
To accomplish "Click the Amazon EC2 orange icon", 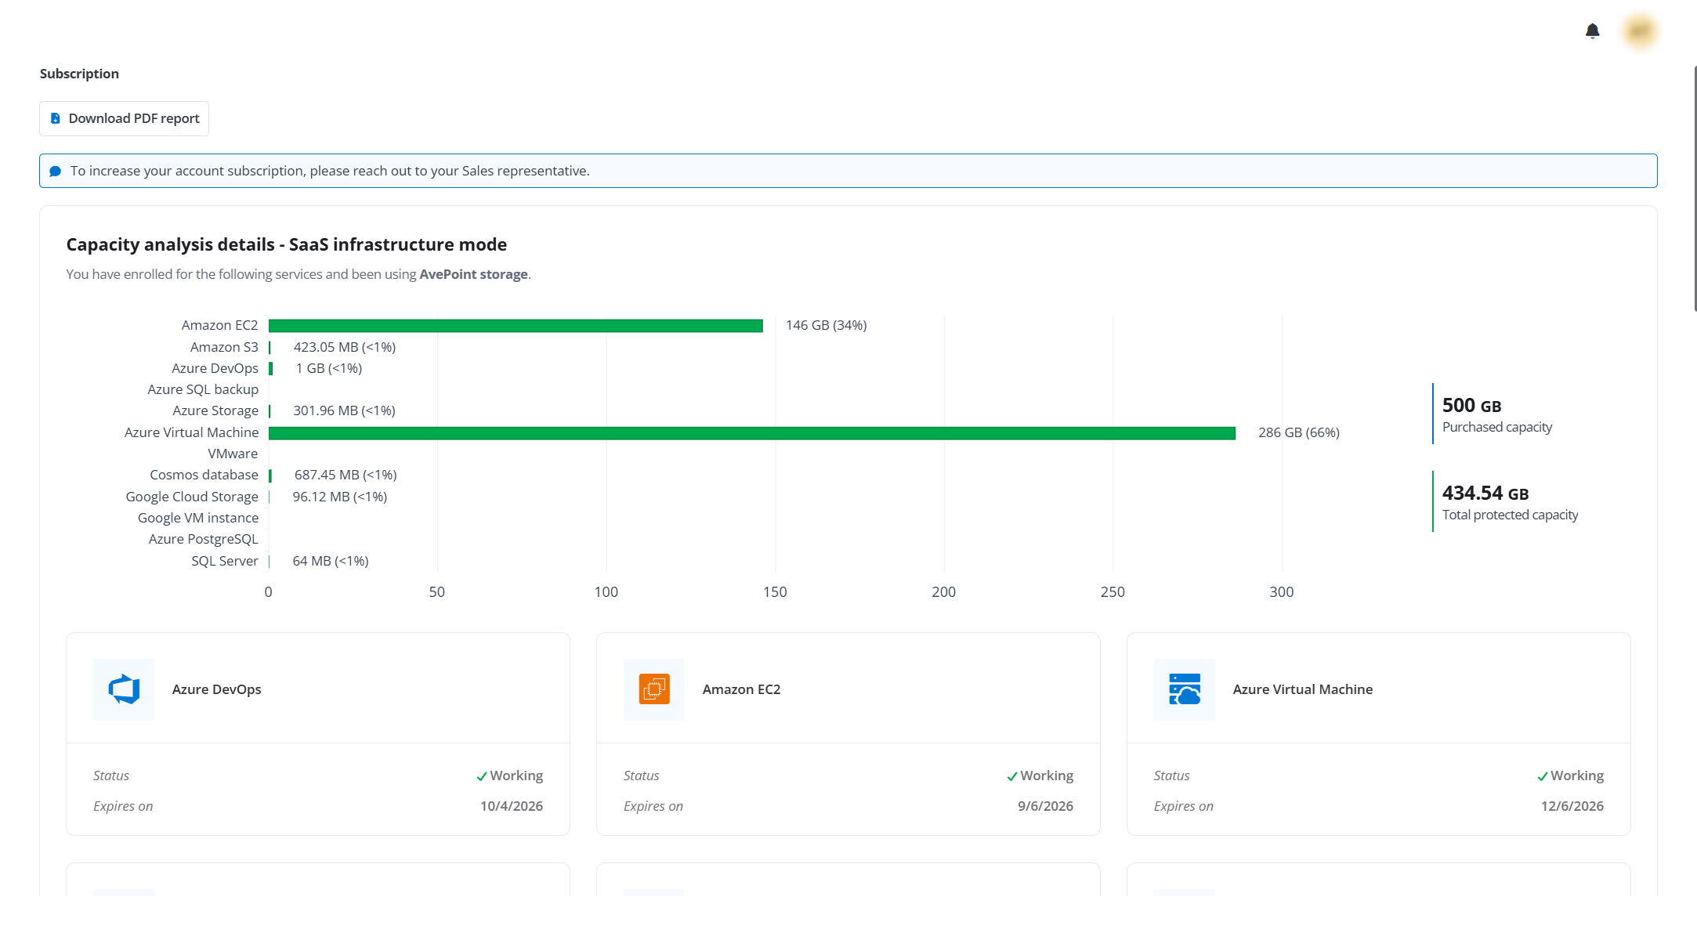I will [x=654, y=689].
